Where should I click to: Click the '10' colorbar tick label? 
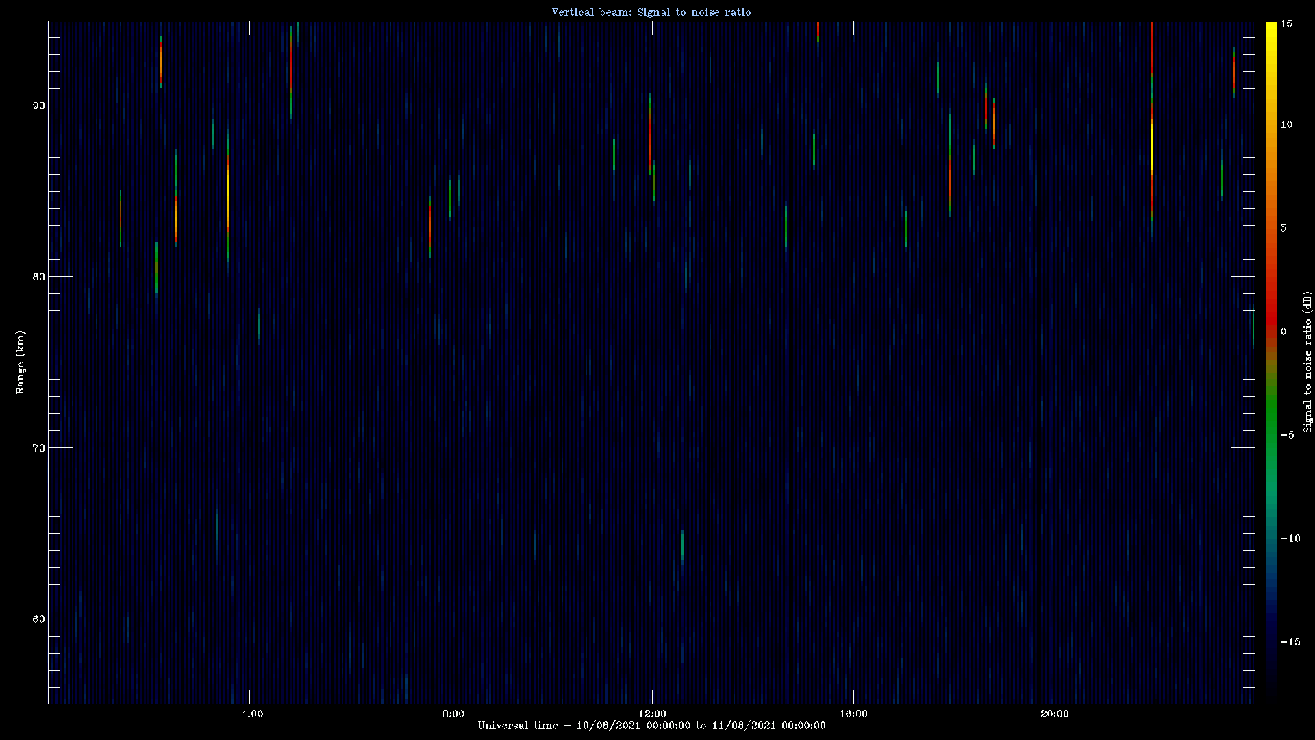coord(1286,124)
